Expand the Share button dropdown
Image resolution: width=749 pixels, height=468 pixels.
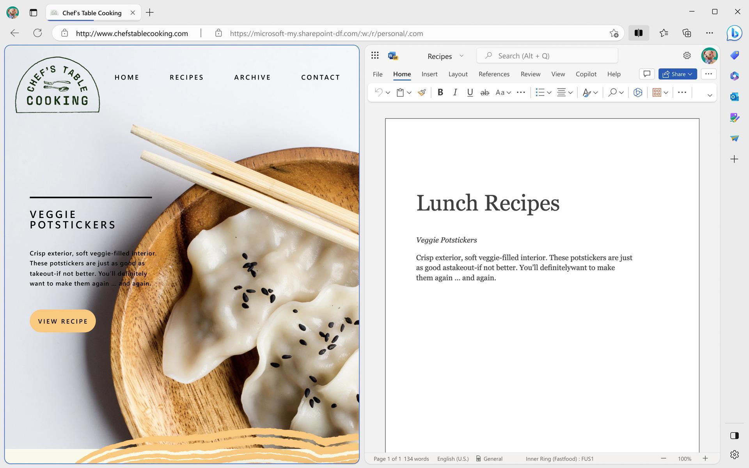coord(691,74)
